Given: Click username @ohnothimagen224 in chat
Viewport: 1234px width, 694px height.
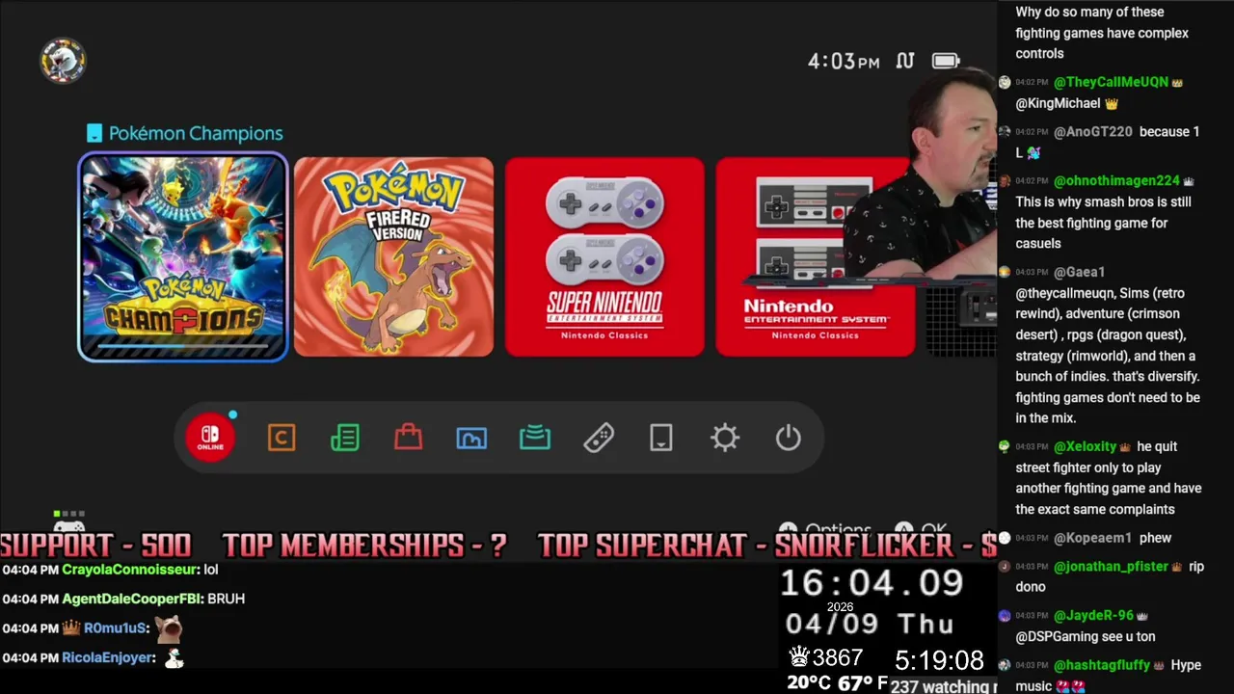Looking at the screenshot, I should point(1116,180).
